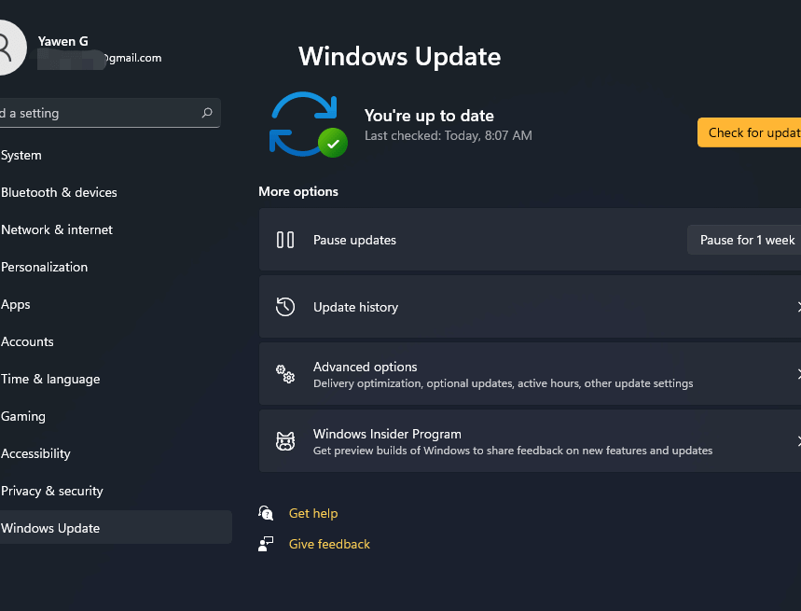Open the Windows Insider Program row

click(530, 441)
